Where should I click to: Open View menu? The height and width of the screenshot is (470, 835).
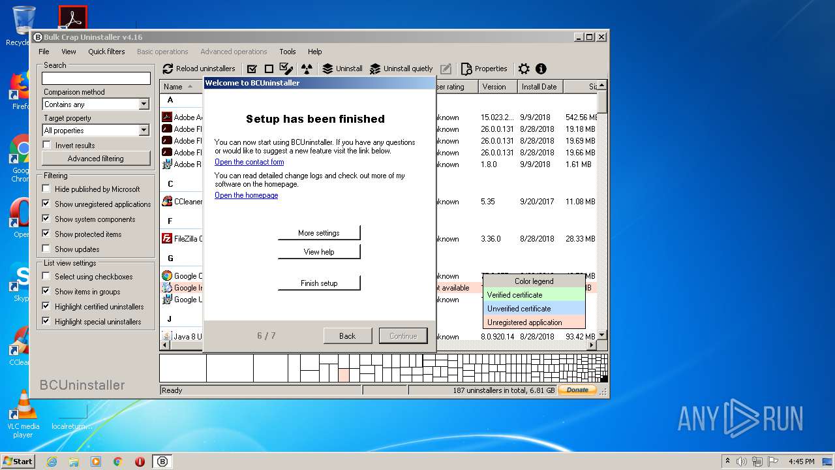[68, 52]
